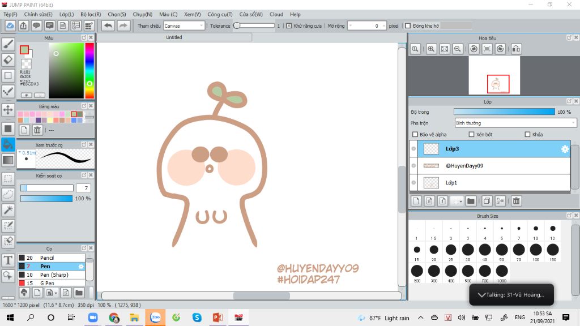Hide the Lớp3 layer
580x326 pixels.
click(413, 149)
